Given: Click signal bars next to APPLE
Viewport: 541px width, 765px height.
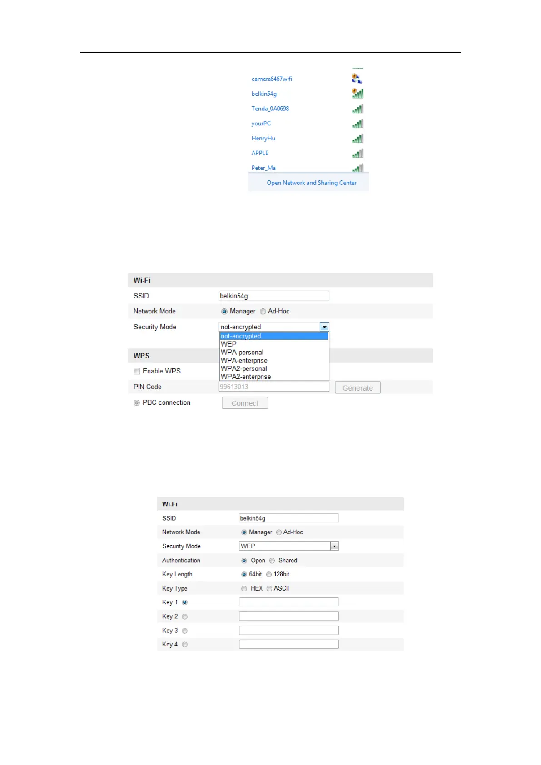Looking at the screenshot, I should 358,154.
